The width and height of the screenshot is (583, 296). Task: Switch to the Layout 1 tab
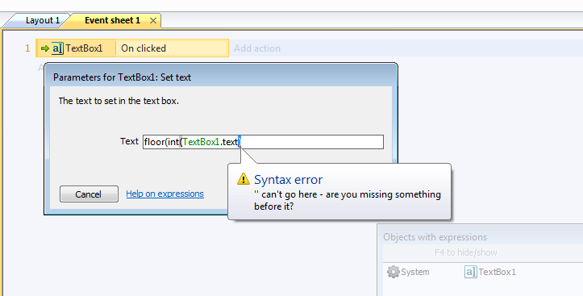42,20
